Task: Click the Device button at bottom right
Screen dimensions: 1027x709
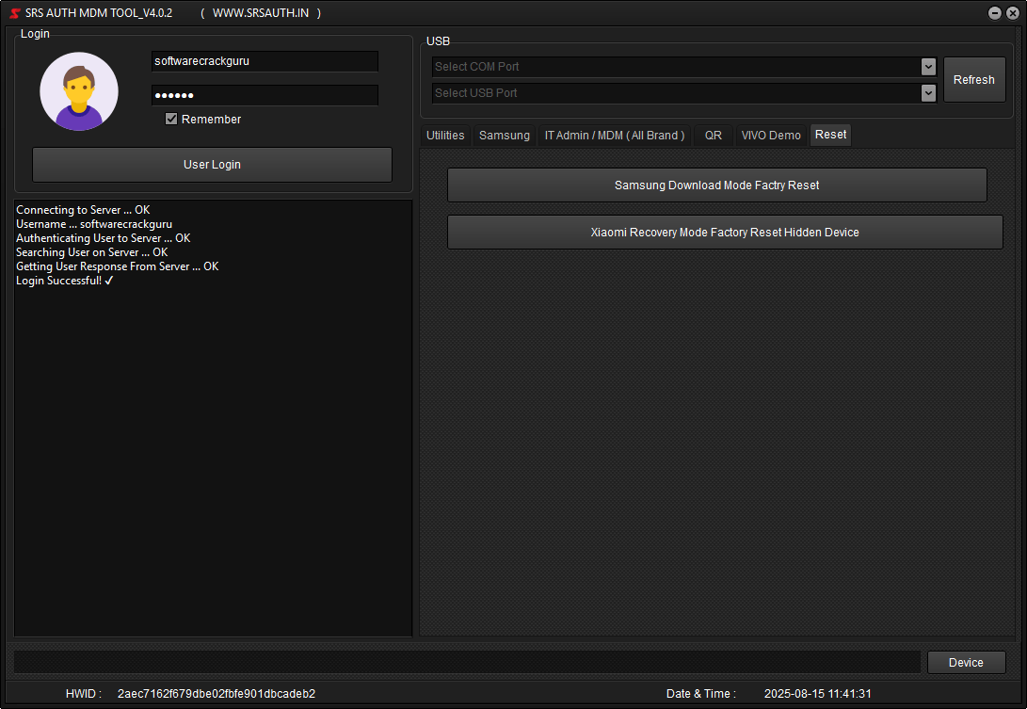Action: tap(966, 662)
